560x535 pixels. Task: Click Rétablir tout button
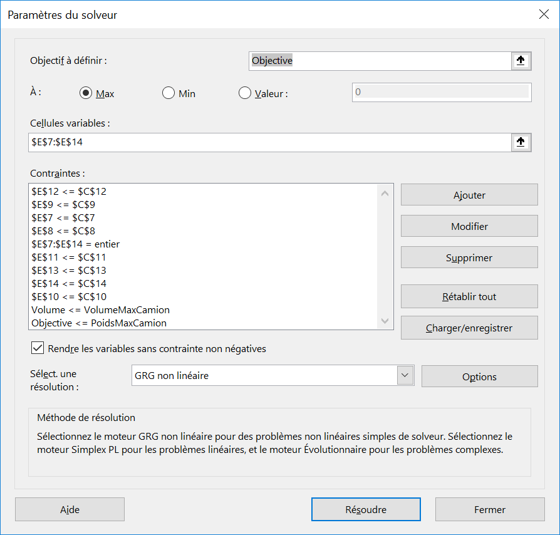click(469, 296)
